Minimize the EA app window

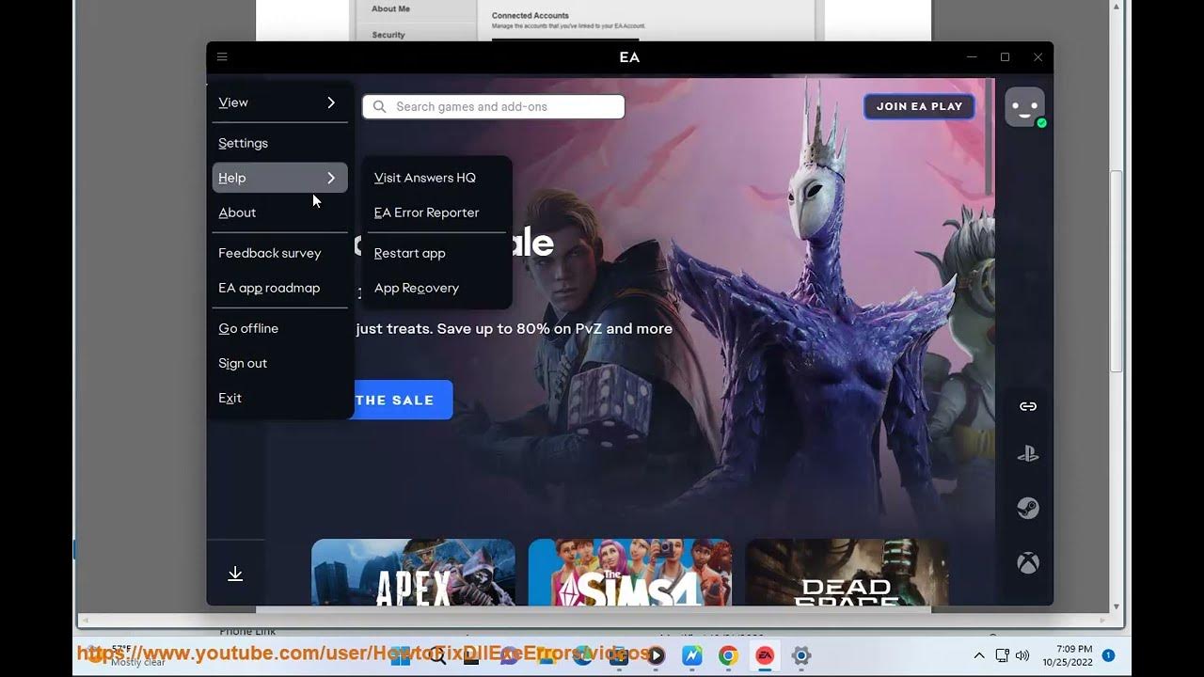click(972, 57)
